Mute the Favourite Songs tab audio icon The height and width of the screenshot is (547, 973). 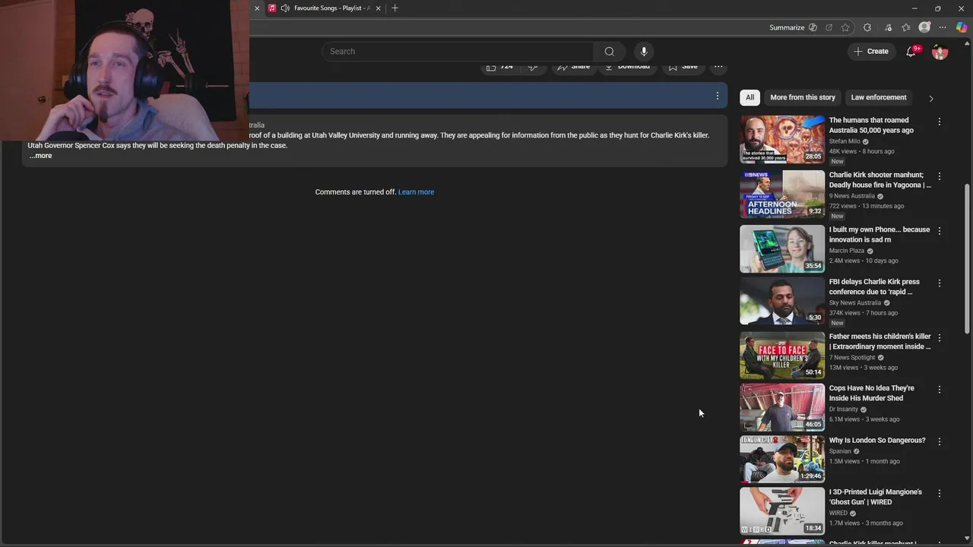(x=285, y=8)
